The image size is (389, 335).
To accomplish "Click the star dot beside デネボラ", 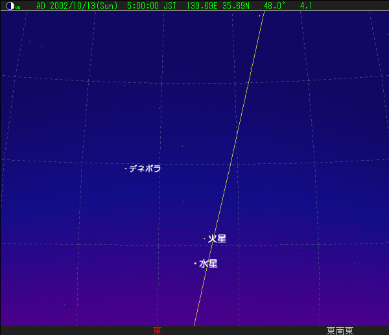I will click(x=126, y=168).
